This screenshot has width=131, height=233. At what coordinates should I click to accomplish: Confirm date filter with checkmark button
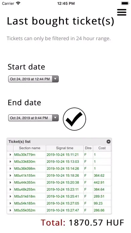[74, 119]
